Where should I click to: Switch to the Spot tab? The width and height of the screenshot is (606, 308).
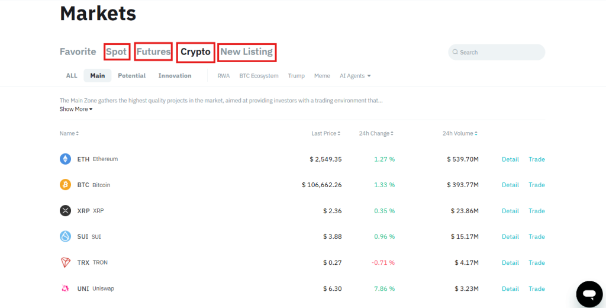(117, 52)
